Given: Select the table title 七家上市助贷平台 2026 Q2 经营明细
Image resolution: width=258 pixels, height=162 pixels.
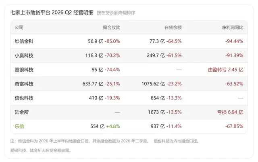Looking at the screenshot, I should (x=52, y=12).
